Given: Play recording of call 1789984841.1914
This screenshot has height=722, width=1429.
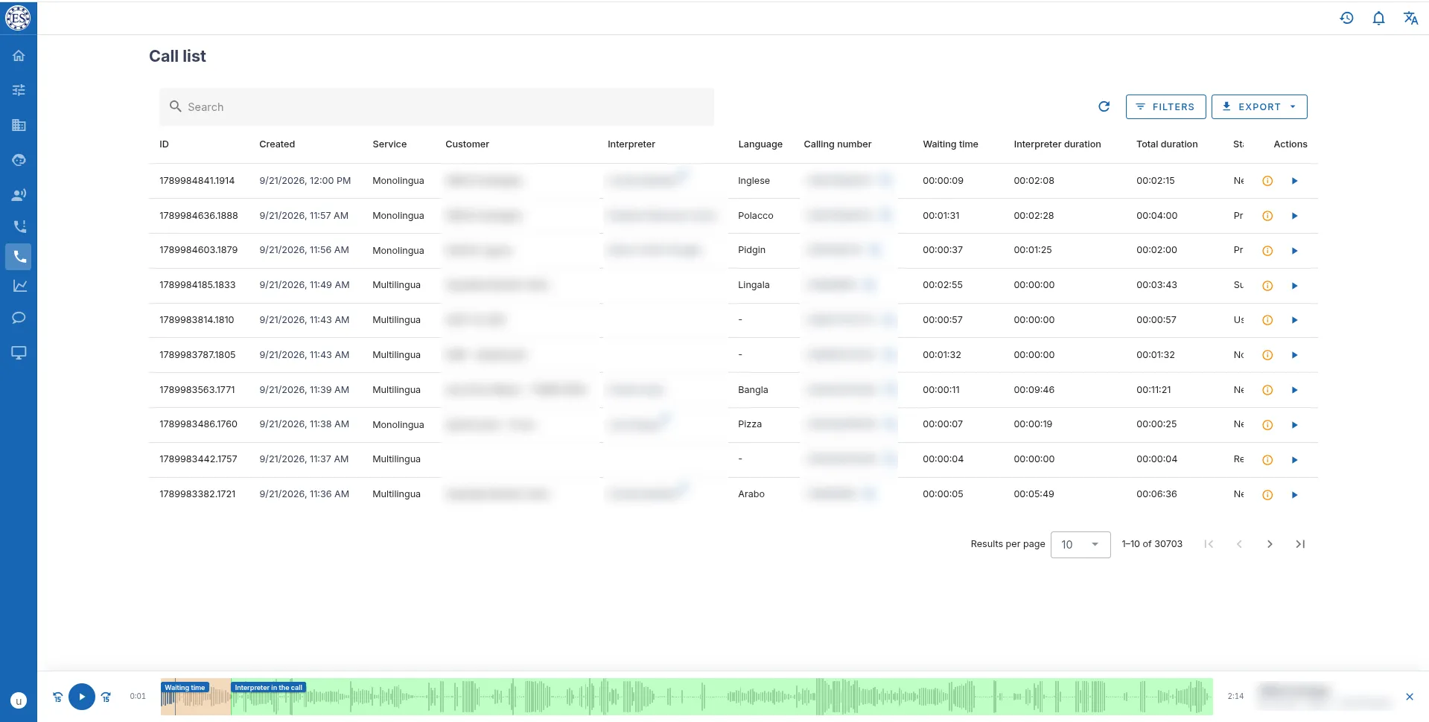Looking at the screenshot, I should 1294,181.
